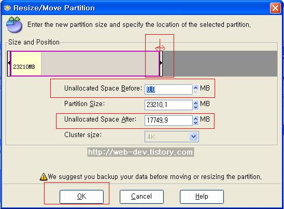284x209 pixels.
Task: Click the 'Enter the new partition size' instruction
Action: click(139, 25)
